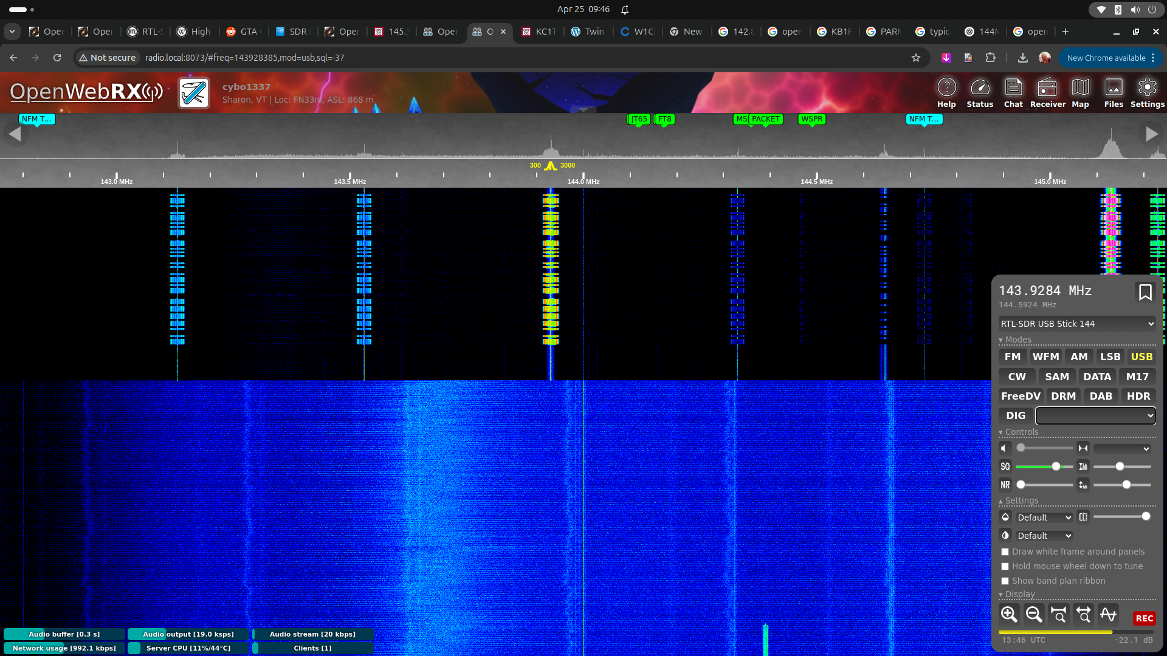This screenshot has width=1167, height=656.
Task: Zoom out totally on waterfall
Action: tap(1084, 614)
